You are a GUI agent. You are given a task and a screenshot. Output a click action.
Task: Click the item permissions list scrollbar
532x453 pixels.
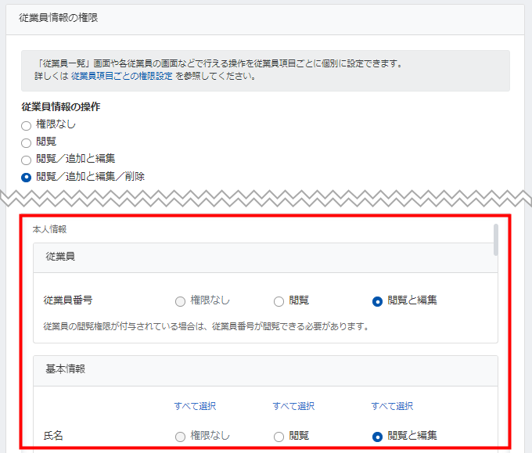point(496,239)
